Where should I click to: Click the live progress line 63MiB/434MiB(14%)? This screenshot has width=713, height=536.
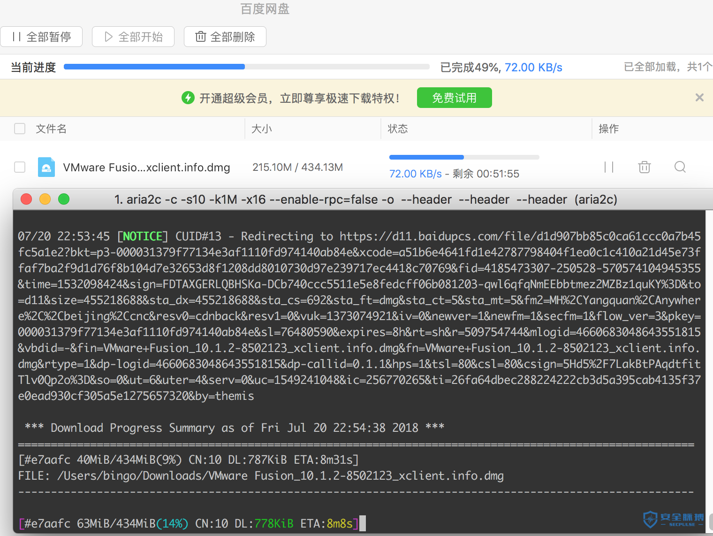pyautogui.click(x=189, y=523)
